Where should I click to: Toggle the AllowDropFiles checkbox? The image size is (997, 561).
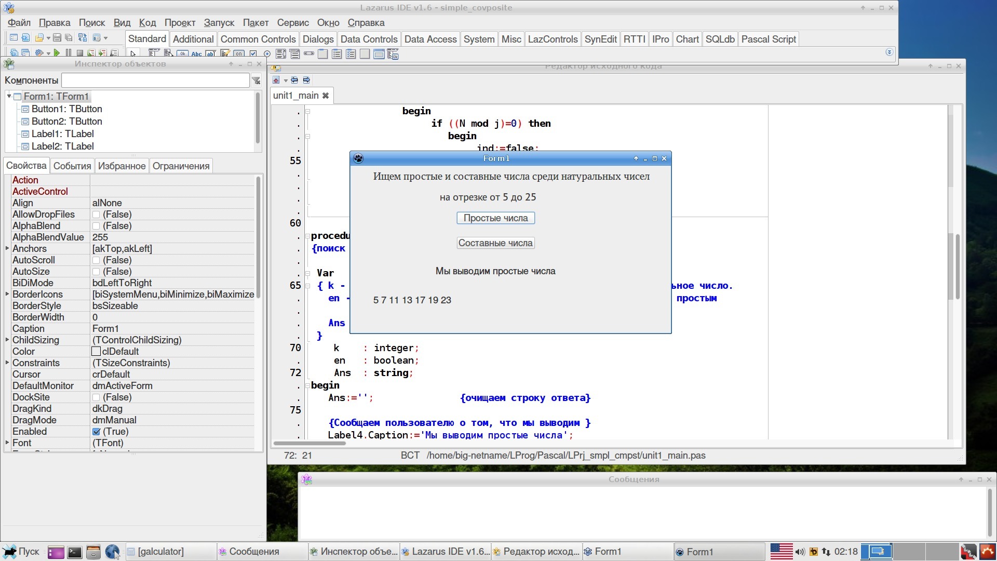(x=96, y=215)
